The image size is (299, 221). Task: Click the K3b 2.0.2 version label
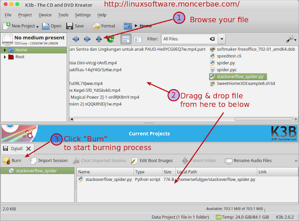[x=285, y=217]
